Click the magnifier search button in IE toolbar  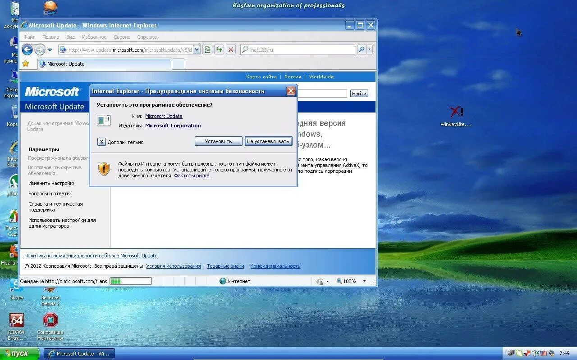click(361, 50)
